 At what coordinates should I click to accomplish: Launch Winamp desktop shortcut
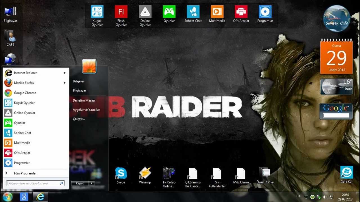145,176
